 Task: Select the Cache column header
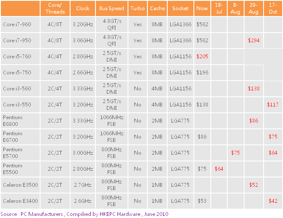[x=158, y=8]
